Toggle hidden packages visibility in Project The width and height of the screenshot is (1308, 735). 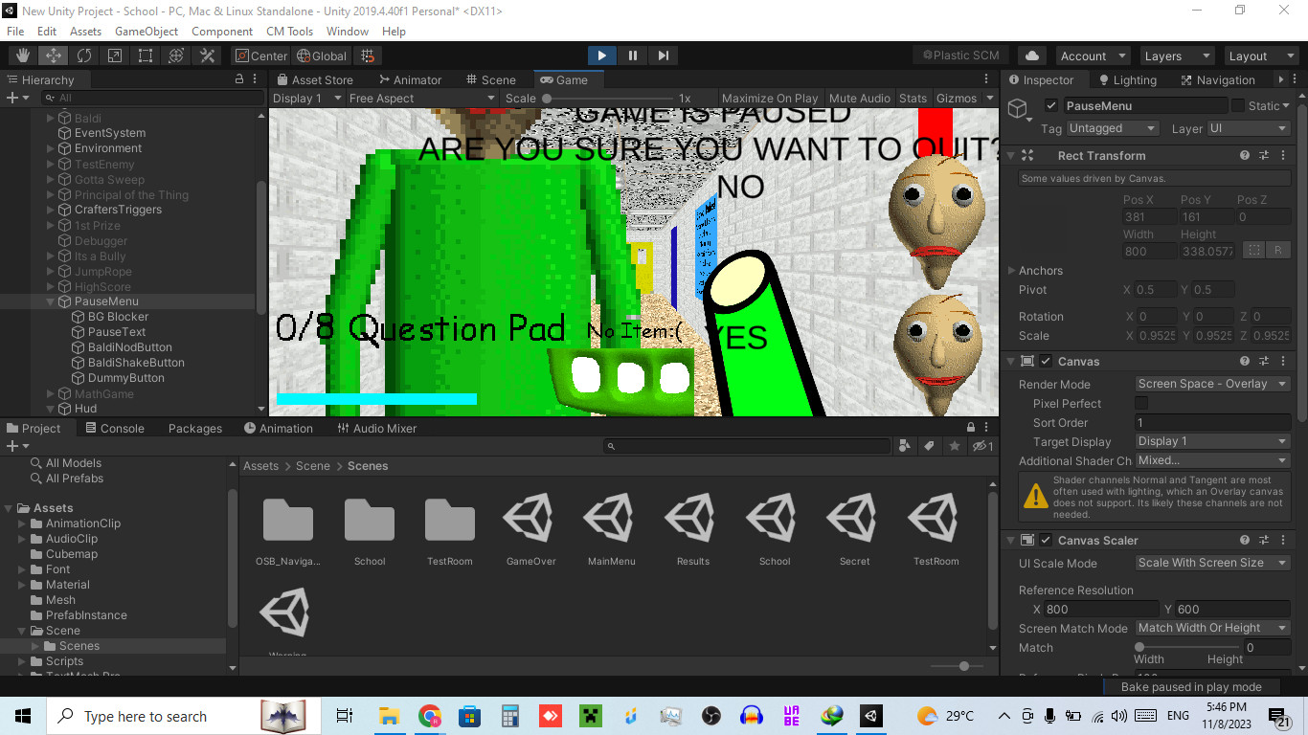coord(981,446)
